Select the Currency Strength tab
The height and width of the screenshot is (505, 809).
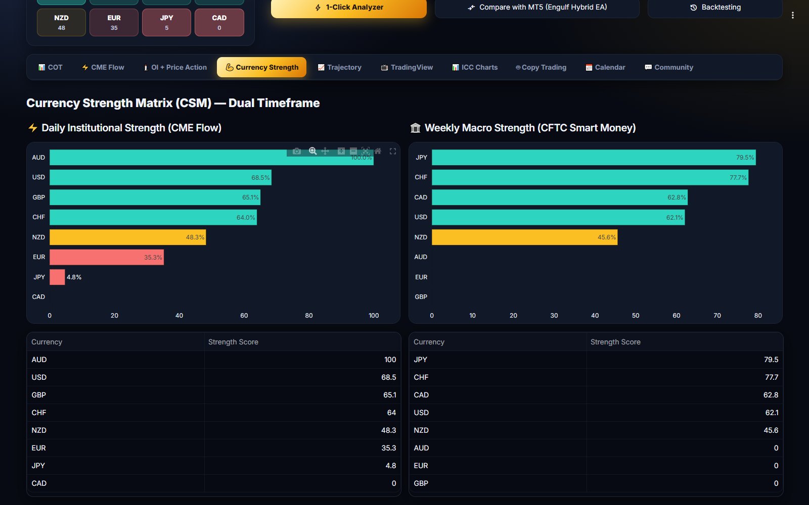pos(261,67)
